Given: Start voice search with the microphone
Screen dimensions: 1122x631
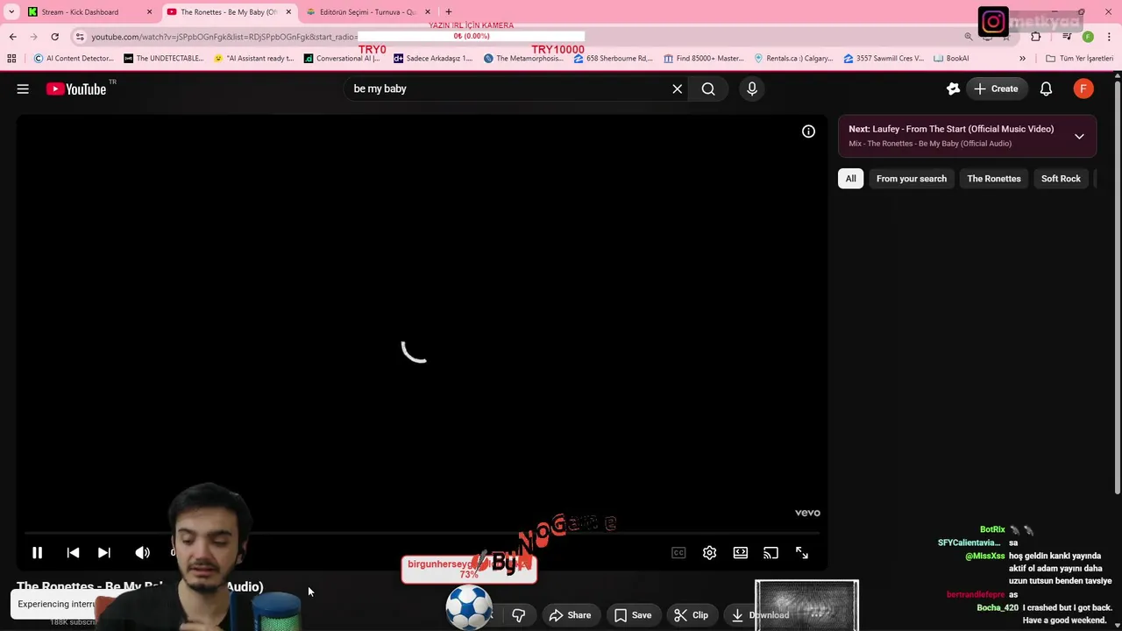Looking at the screenshot, I should (x=752, y=89).
